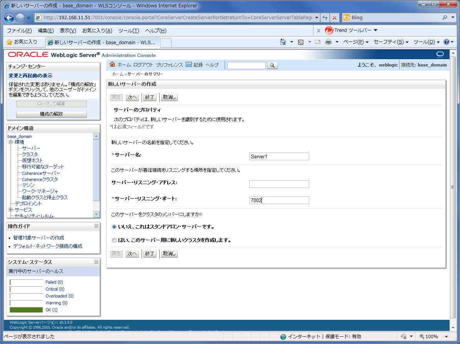Click the WebLogic console home icon
Viewport: 460px width, 344px height.
tap(112, 64)
